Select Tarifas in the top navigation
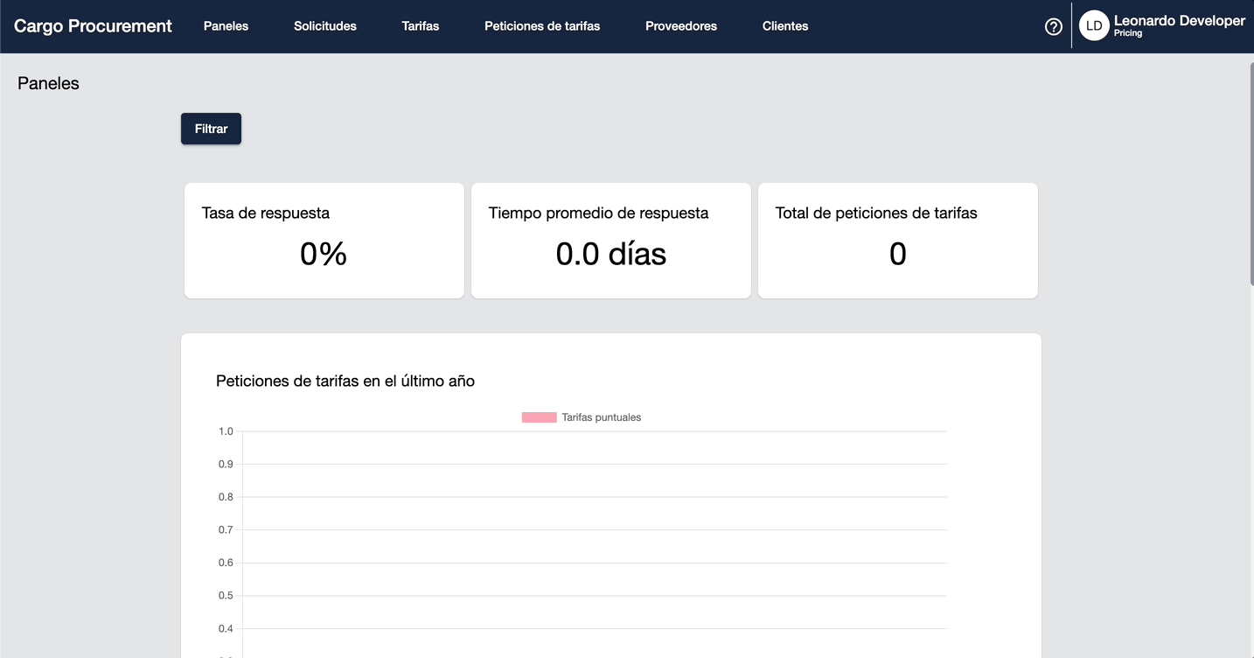 421,26
